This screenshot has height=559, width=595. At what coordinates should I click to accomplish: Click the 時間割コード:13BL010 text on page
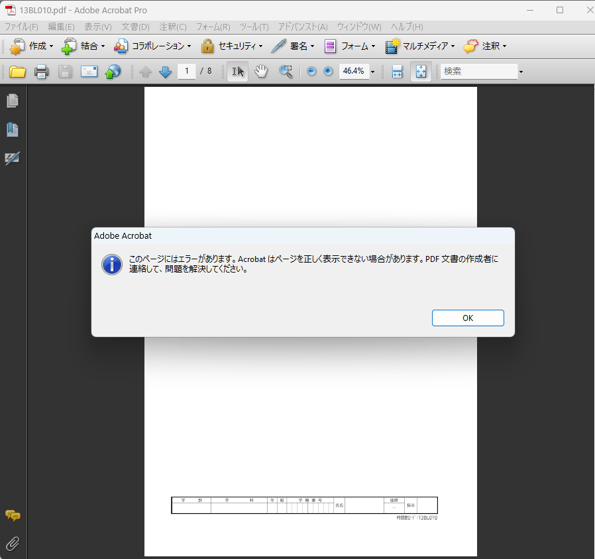(417, 518)
